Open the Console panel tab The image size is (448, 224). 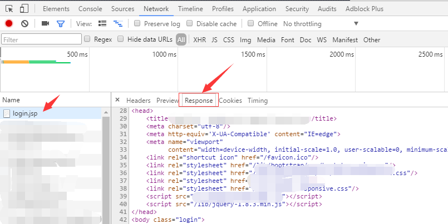click(90, 9)
